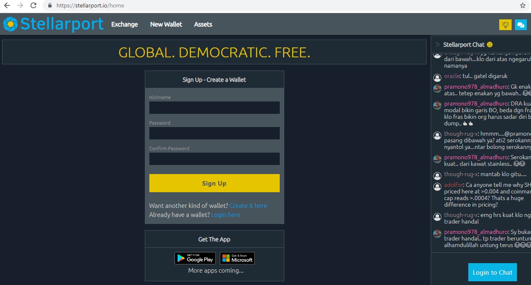Click the Login to Chat button
The width and height of the screenshot is (531, 285).
point(493,272)
